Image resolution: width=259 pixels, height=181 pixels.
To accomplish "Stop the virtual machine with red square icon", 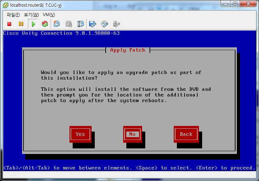I will coord(9,24).
